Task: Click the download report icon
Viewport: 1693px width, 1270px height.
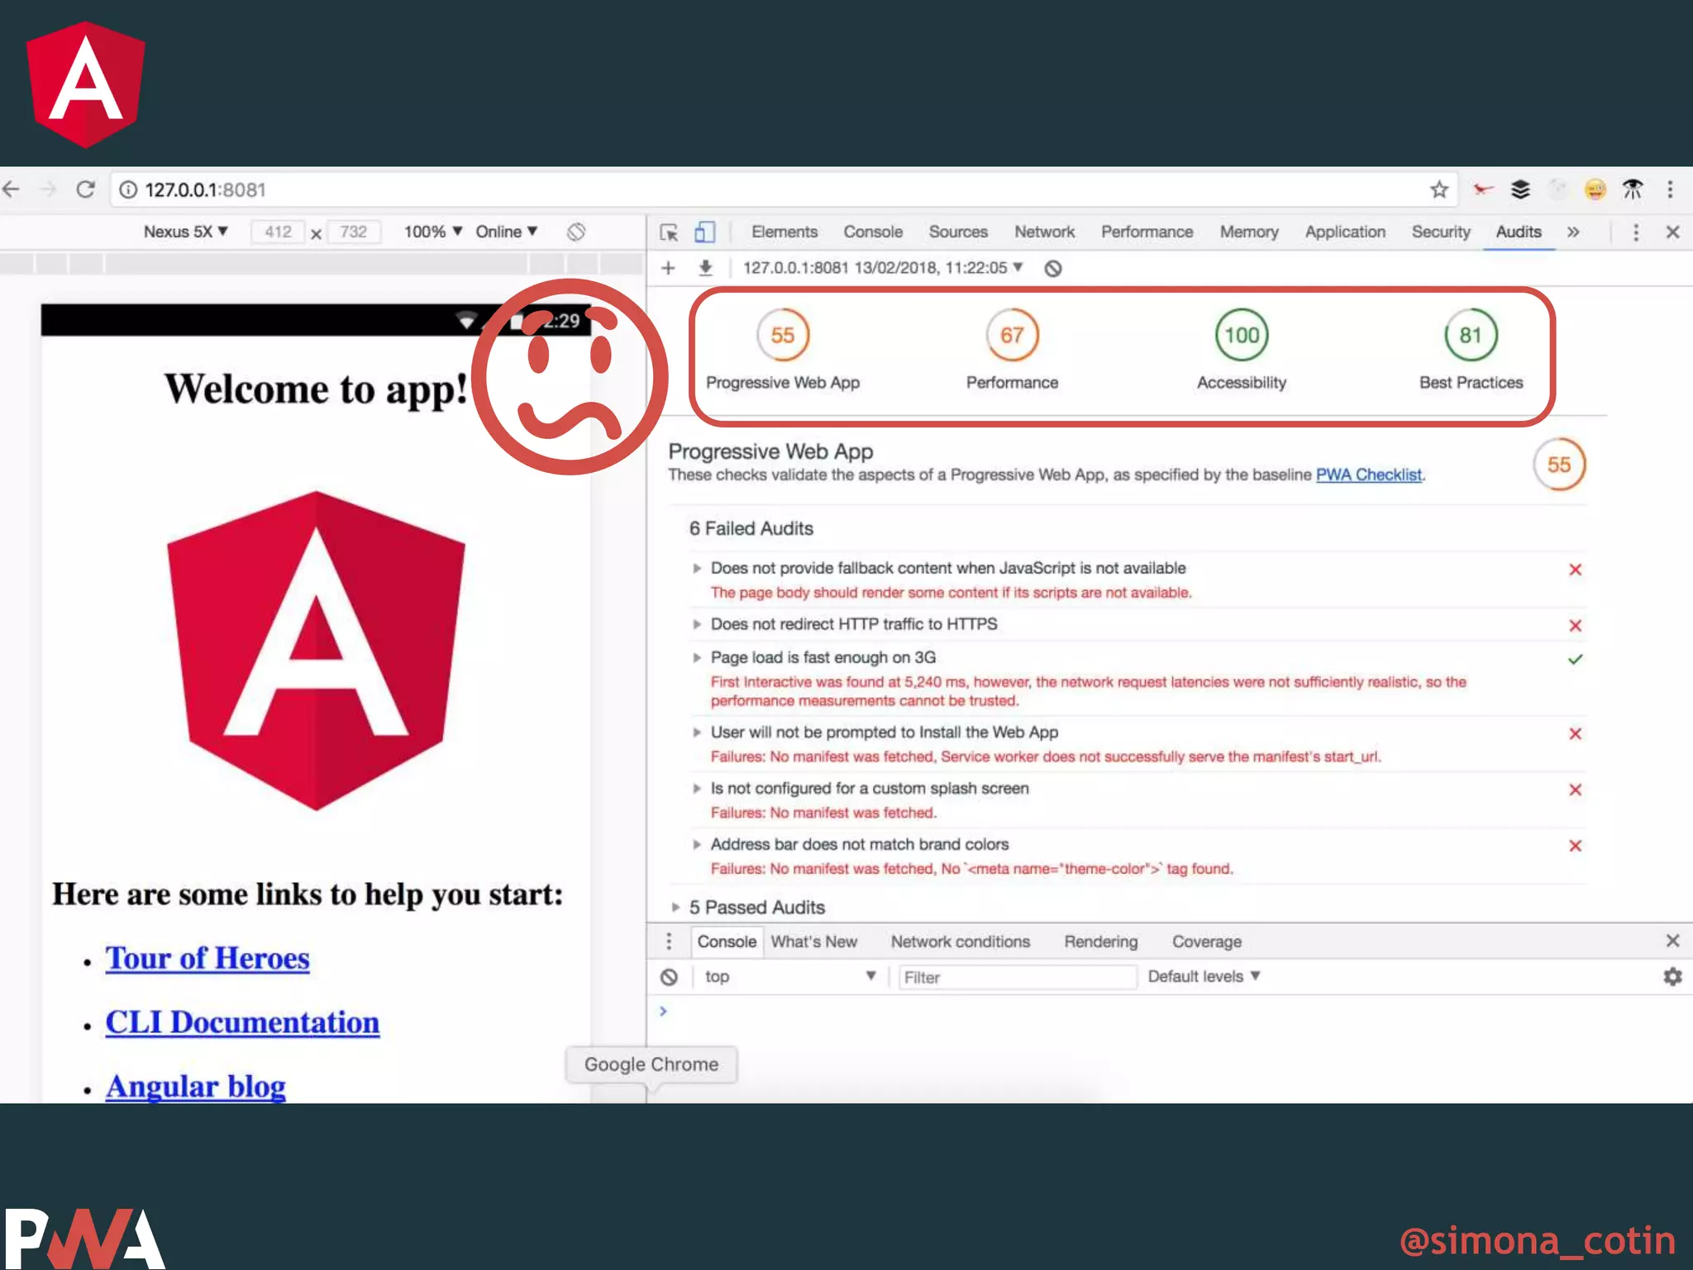Action: click(x=705, y=268)
